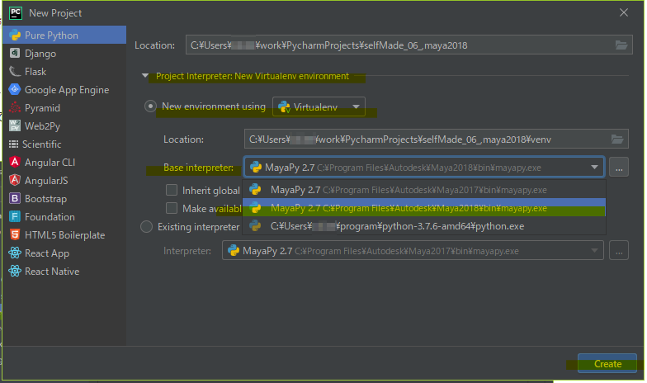Collapse the Project Interpreter section triangle
The height and width of the screenshot is (383, 647).
pyautogui.click(x=146, y=76)
